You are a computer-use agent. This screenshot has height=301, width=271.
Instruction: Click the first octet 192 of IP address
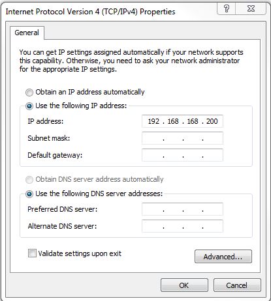coord(153,121)
